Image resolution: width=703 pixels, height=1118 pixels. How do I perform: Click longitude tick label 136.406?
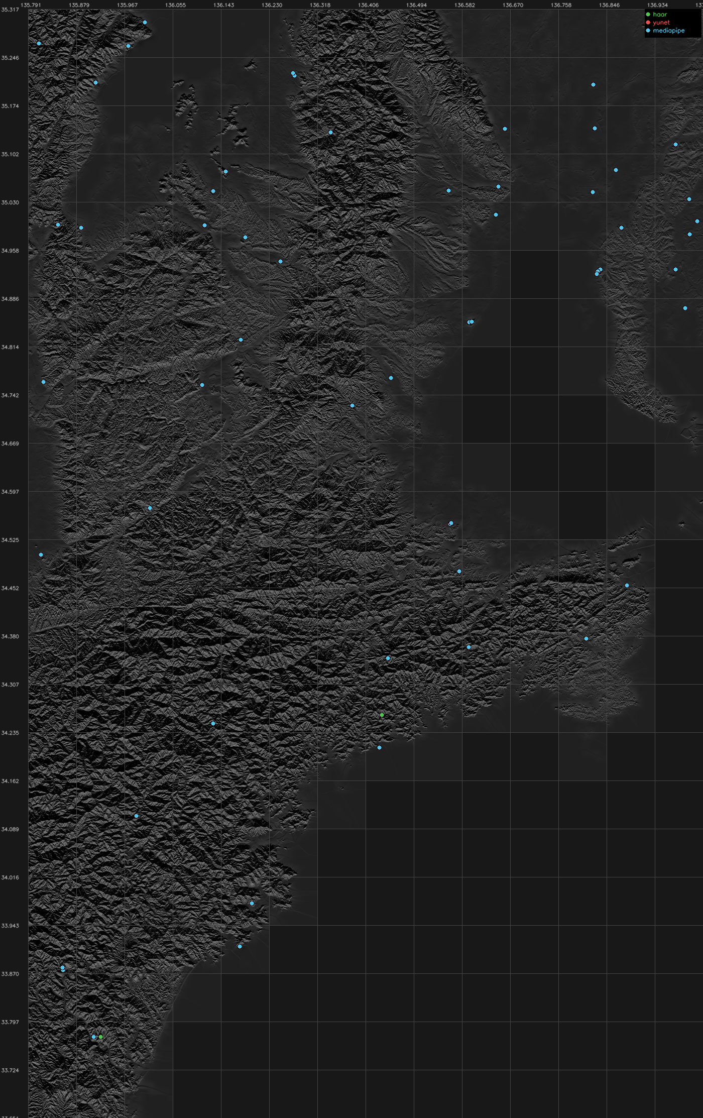(368, 5)
